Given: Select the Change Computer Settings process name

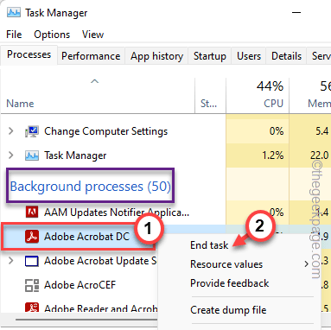Looking at the screenshot, I should click(105, 131).
